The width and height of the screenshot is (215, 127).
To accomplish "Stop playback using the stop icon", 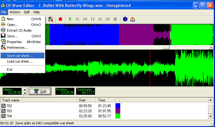I will [x=115, y=19].
